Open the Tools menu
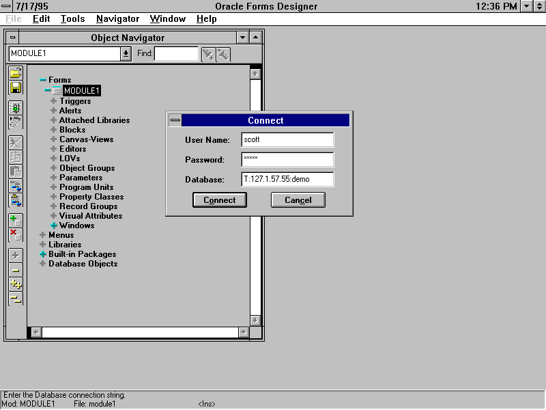Image resolution: width=546 pixels, height=410 pixels. point(72,18)
